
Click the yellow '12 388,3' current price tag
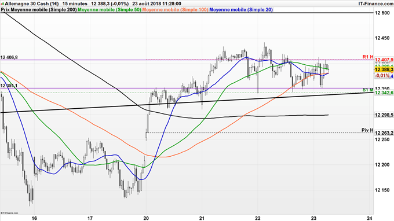(x=384, y=70)
